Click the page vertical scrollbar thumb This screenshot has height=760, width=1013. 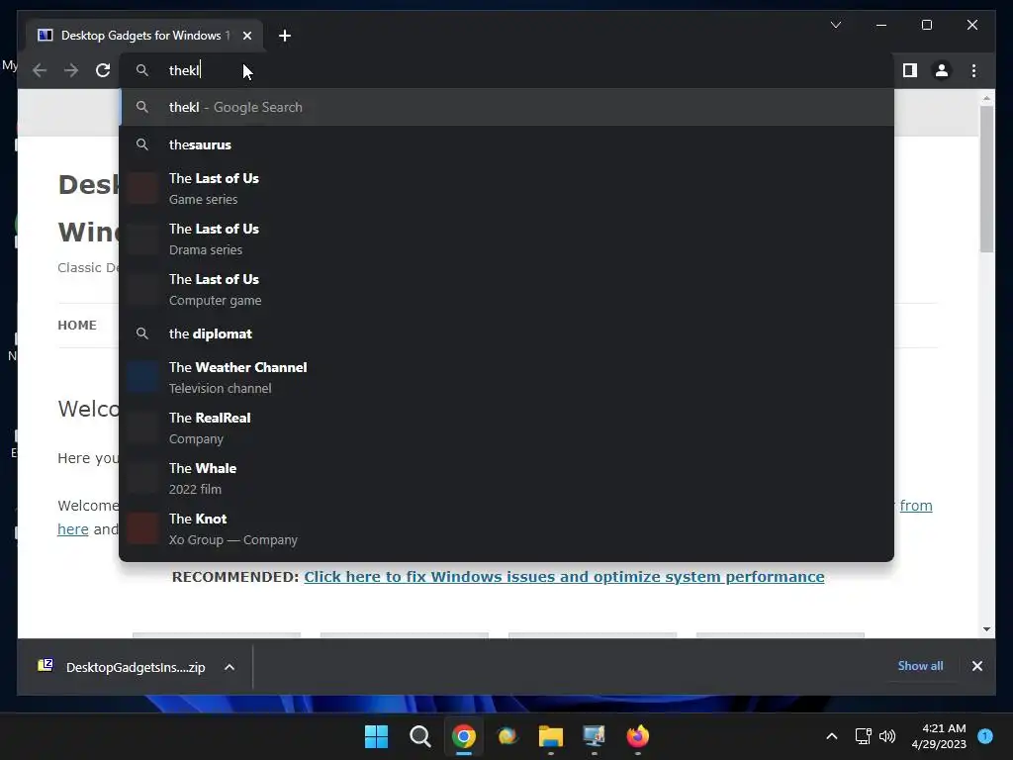click(x=986, y=180)
